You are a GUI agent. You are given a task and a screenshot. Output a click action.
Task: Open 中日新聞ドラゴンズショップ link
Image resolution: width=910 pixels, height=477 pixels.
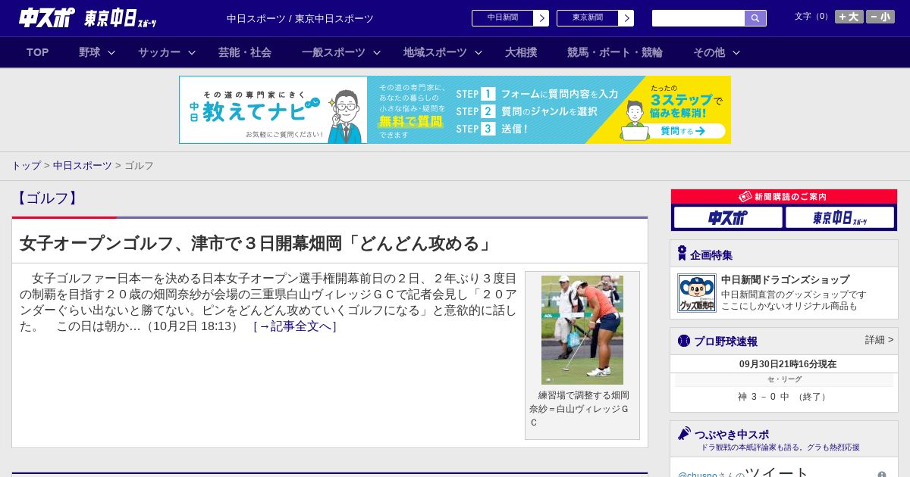point(785,279)
